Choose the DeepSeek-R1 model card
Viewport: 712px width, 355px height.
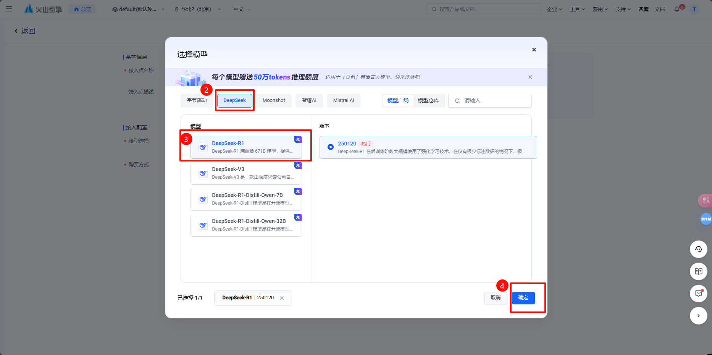[x=246, y=147]
